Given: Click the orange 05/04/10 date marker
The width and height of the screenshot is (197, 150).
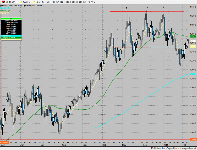Looking at the screenshot, I should click(x=4, y=142).
